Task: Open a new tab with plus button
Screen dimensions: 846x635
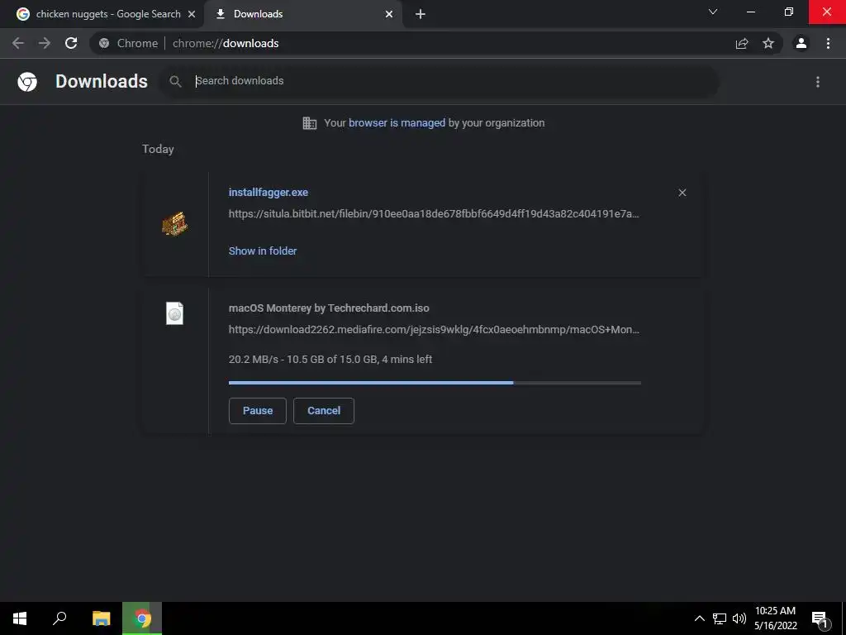Action: point(421,14)
